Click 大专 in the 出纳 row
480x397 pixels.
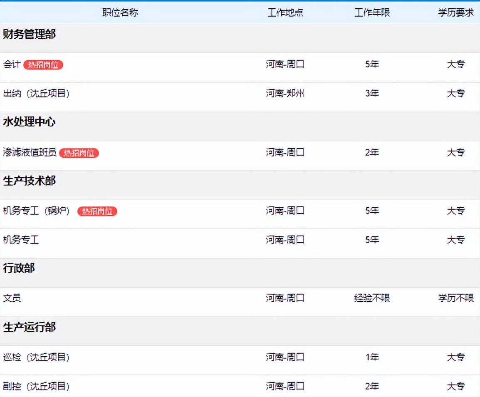click(456, 94)
